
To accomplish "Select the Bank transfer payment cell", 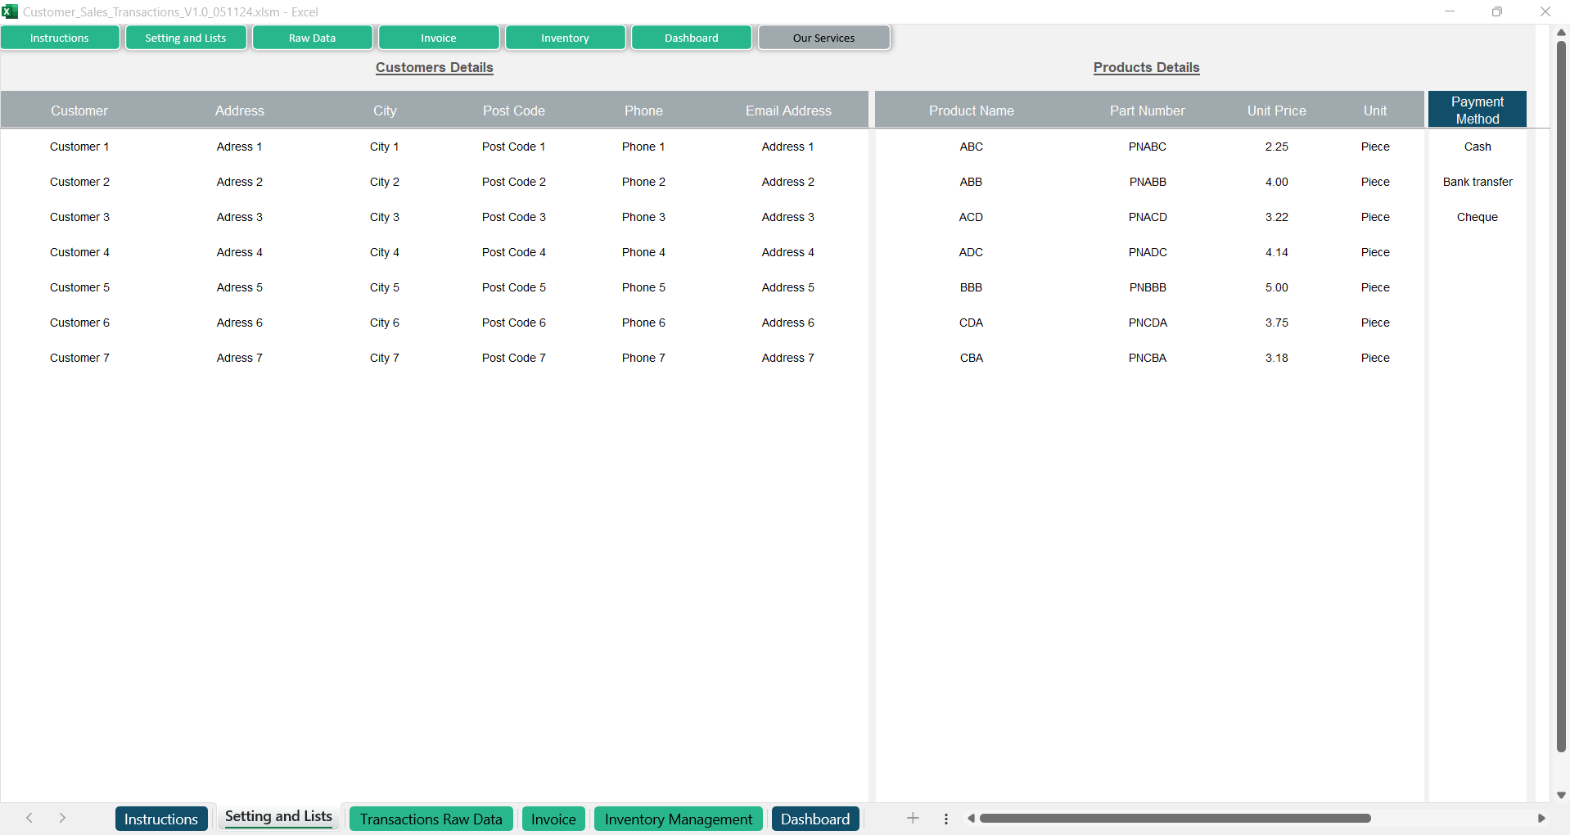I will 1477,182.
